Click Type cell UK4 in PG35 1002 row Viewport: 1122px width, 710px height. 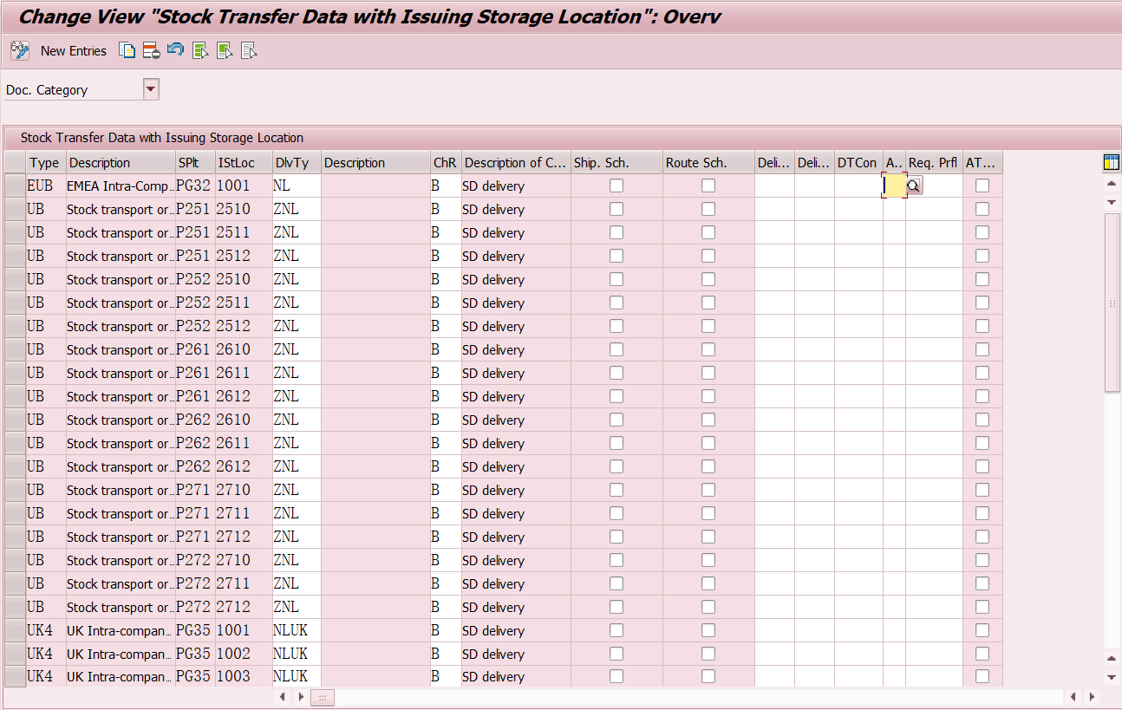click(x=46, y=654)
